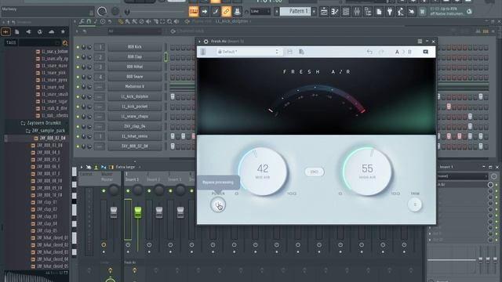Mute the LL_hihat_remix channel
Viewport: 502px width, 282px height.
pos(78,136)
